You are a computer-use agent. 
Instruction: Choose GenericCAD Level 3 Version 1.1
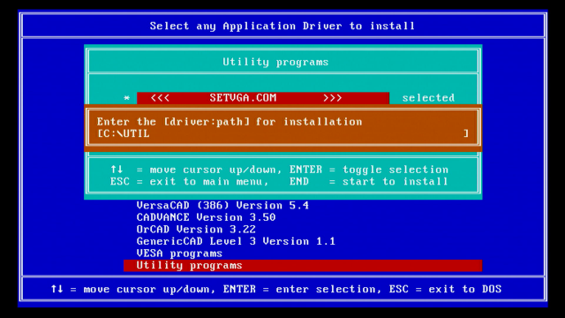pyautogui.click(x=236, y=241)
